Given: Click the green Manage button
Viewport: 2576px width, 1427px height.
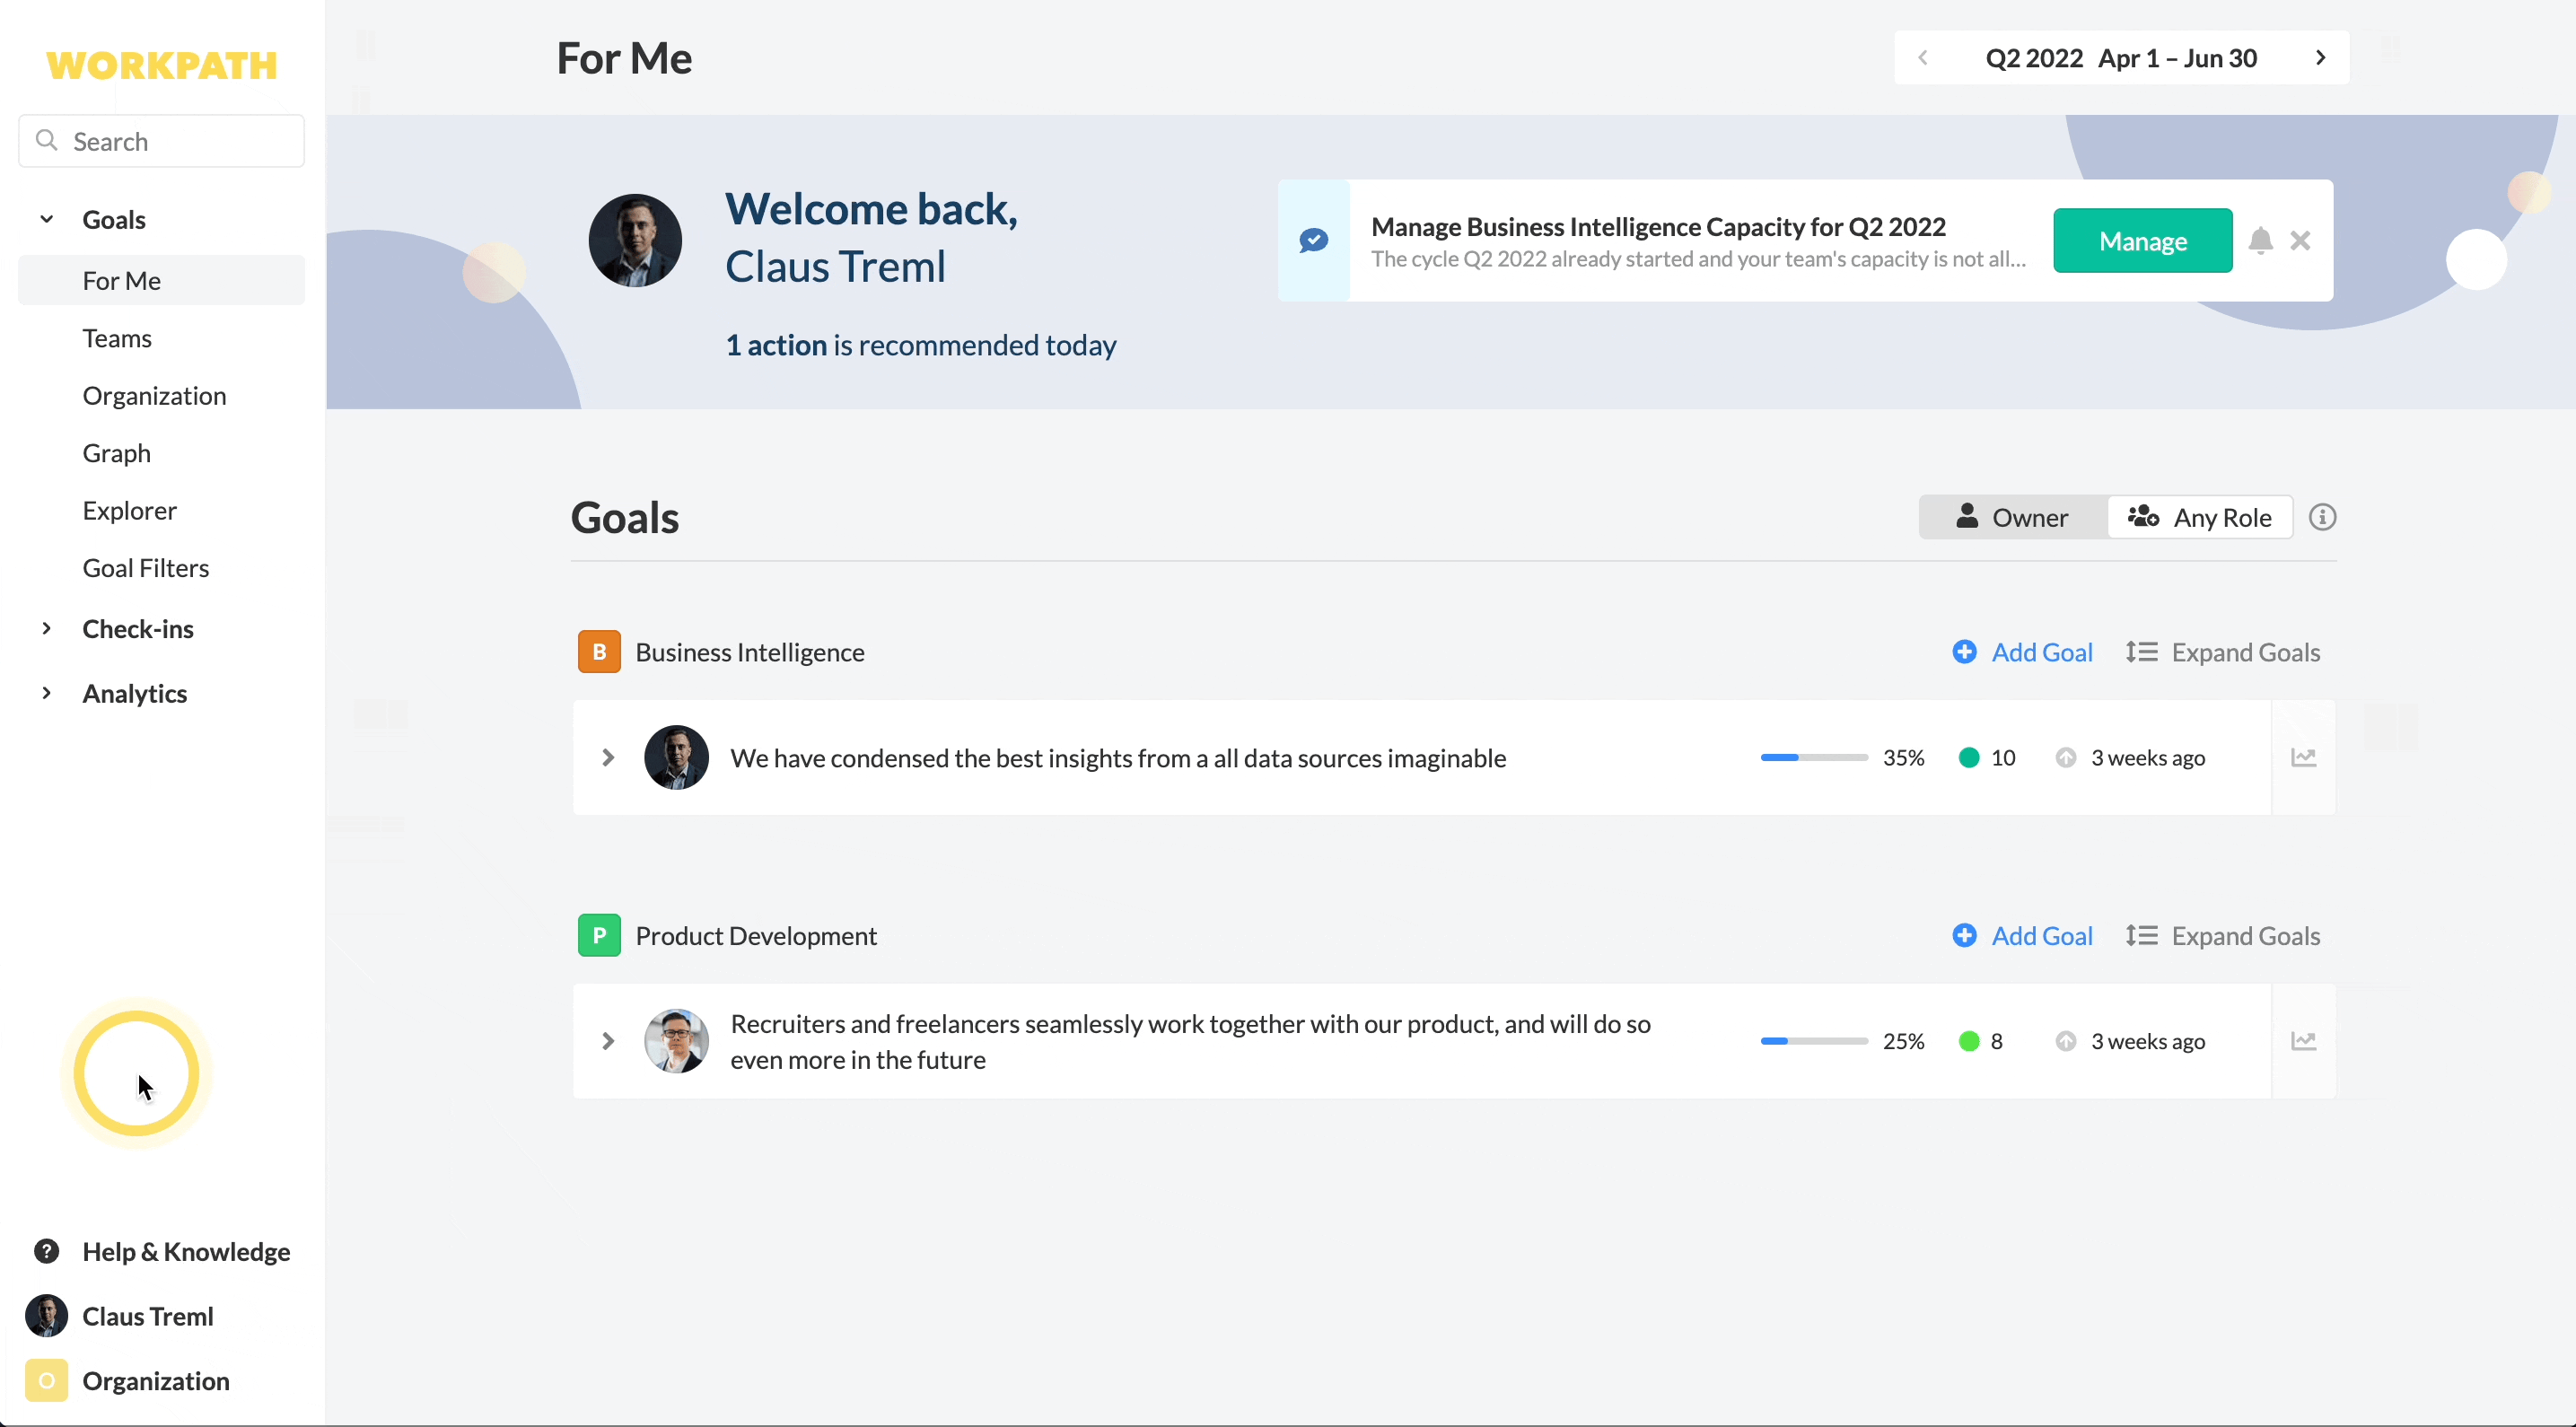Looking at the screenshot, I should 2143,241.
